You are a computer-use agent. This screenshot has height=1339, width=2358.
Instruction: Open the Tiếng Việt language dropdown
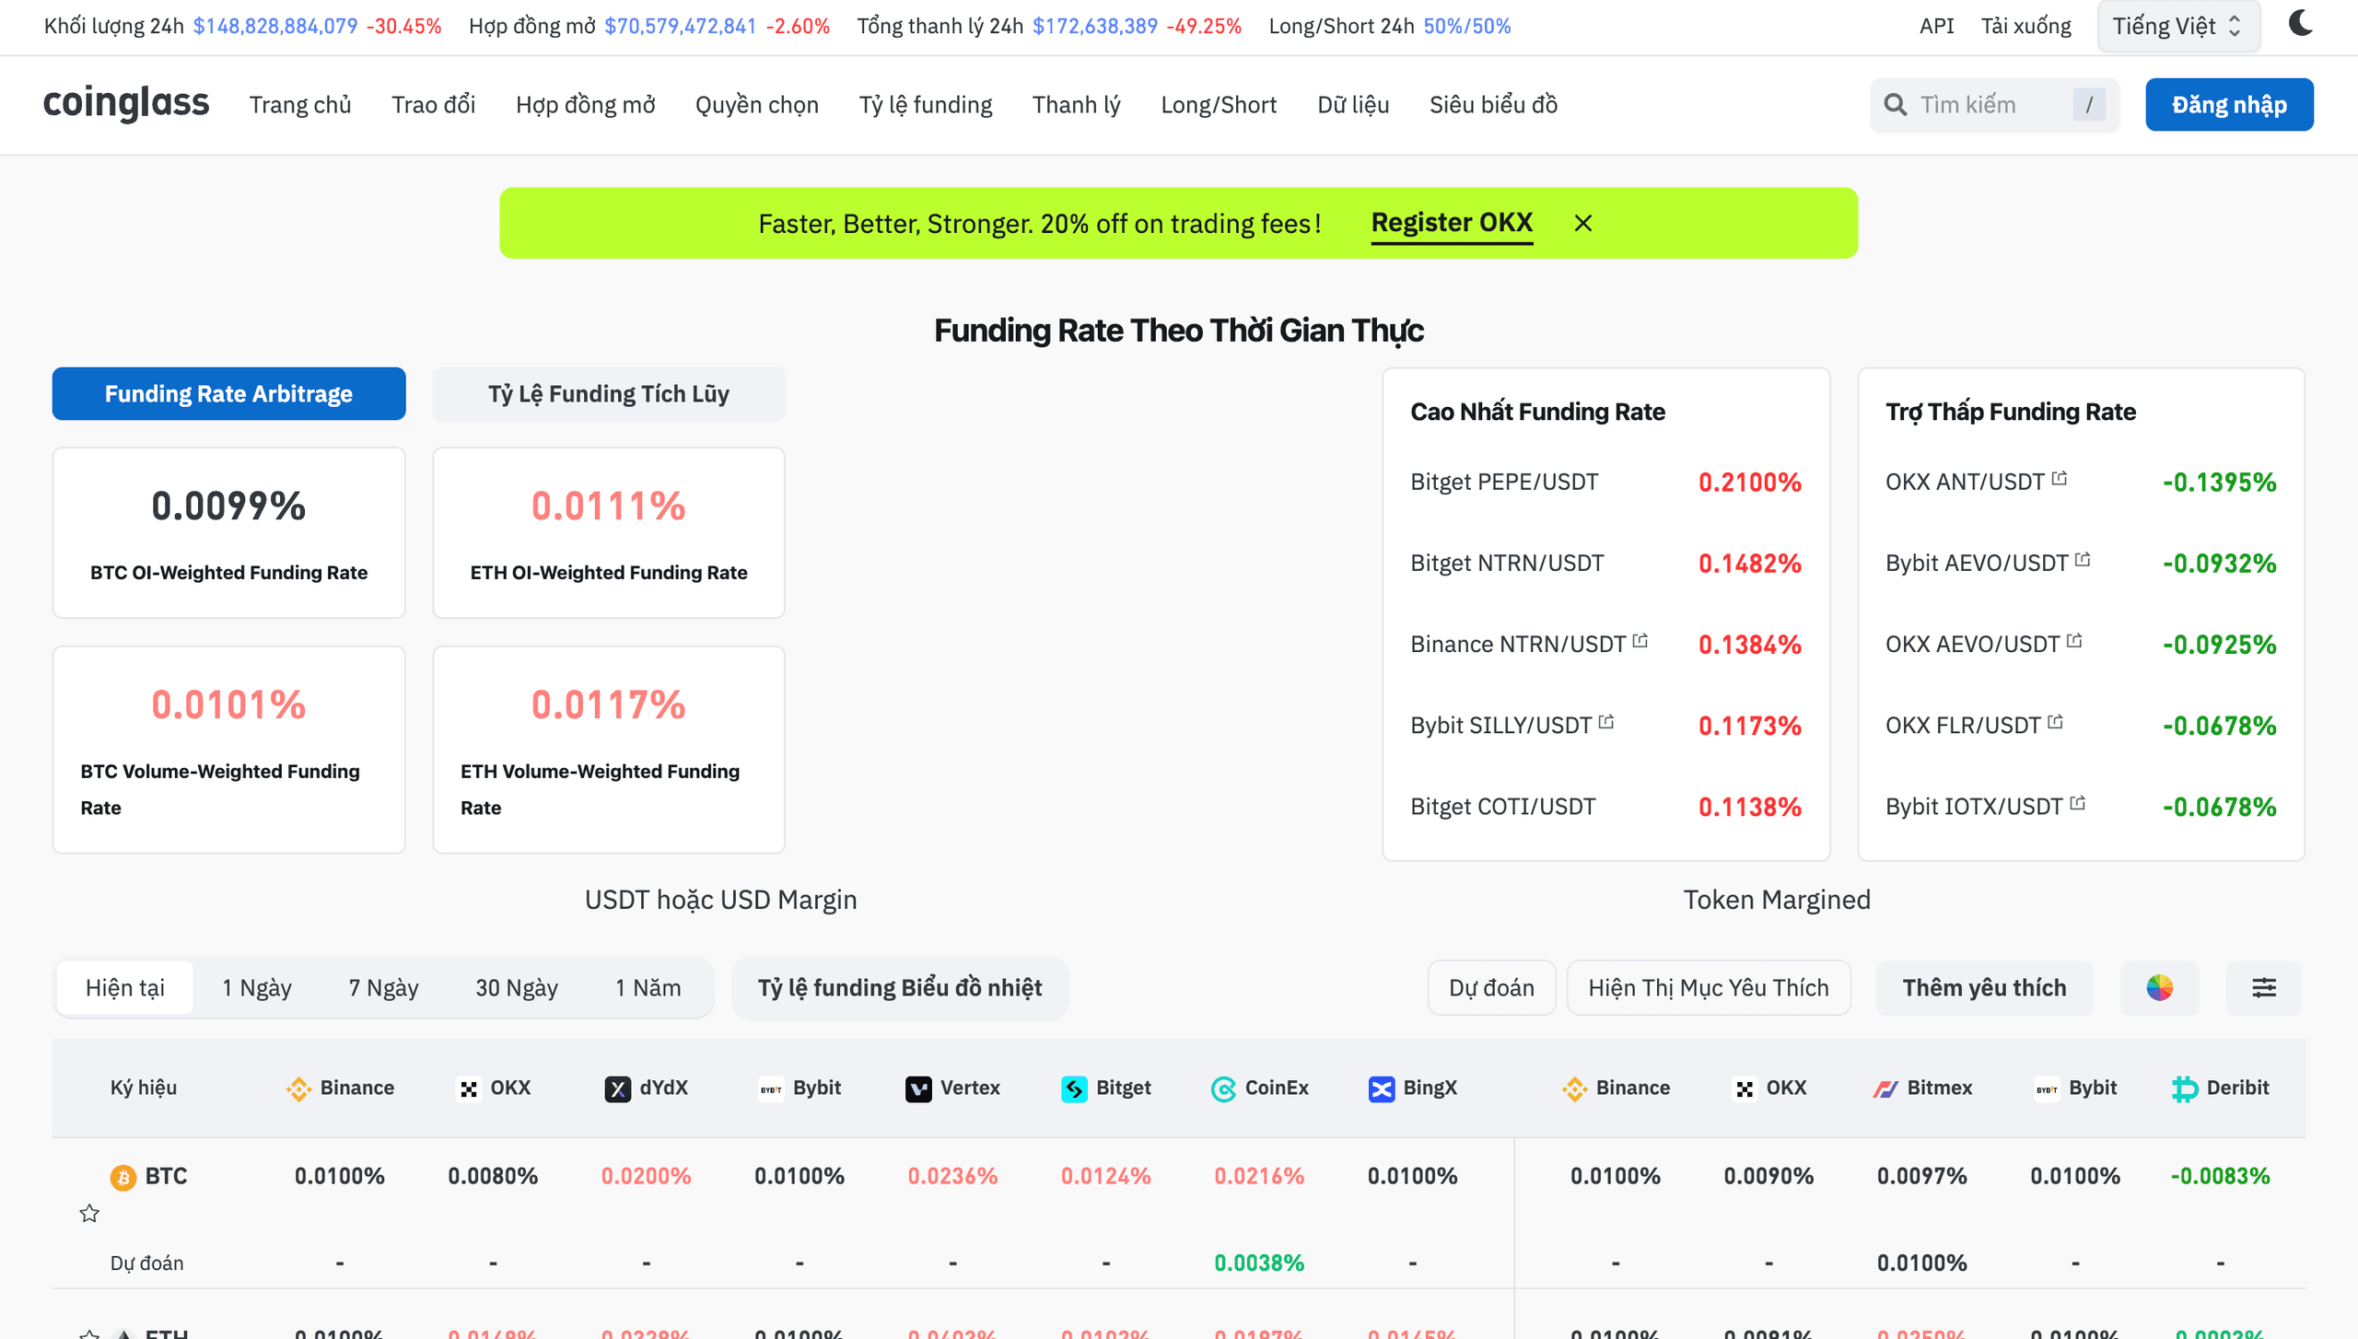point(2177,26)
